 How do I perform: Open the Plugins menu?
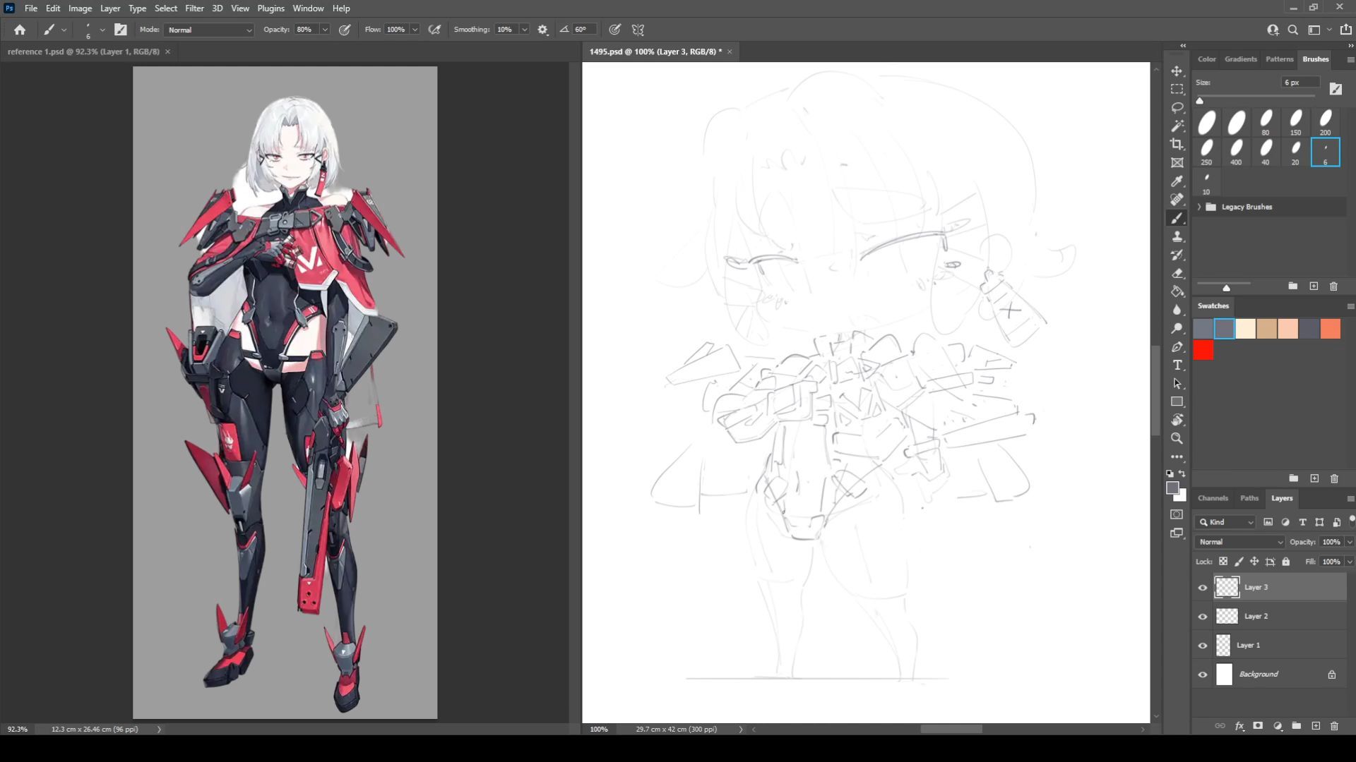[x=270, y=8]
